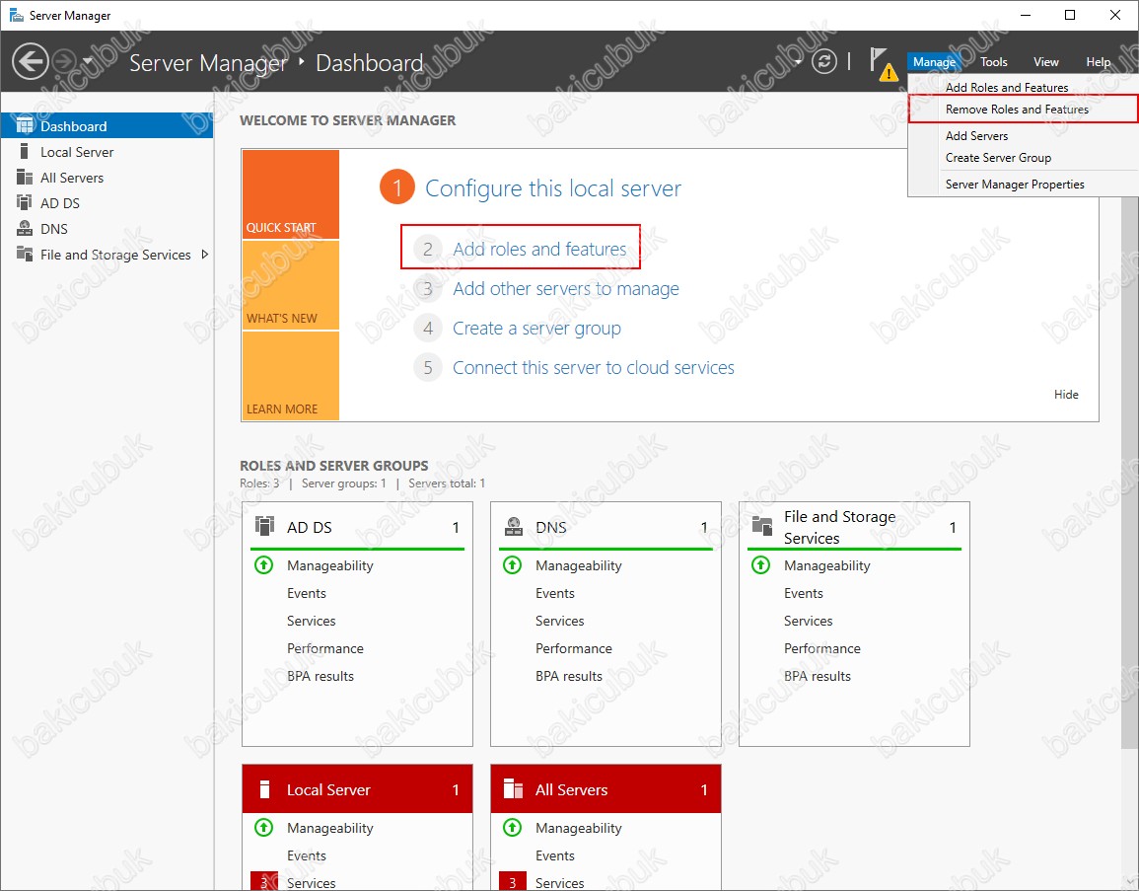The height and width of the screenshot is (891, 1139).
Task: Open the AD DS role tile header
Action: click(x=357, y=527)
